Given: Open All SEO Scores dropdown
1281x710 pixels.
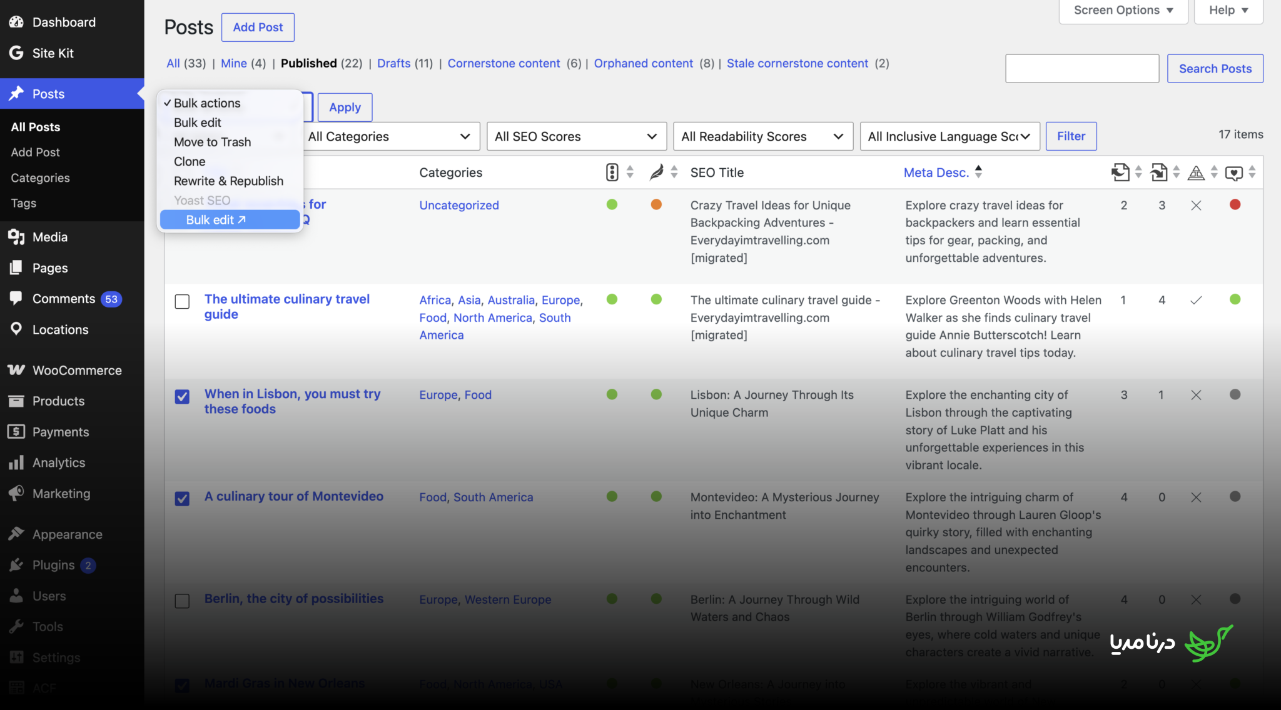Looking at the screenshot, I should tap(576, 136).
